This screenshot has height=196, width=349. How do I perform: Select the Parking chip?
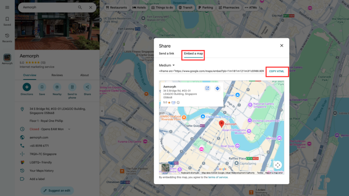(206, 7)
